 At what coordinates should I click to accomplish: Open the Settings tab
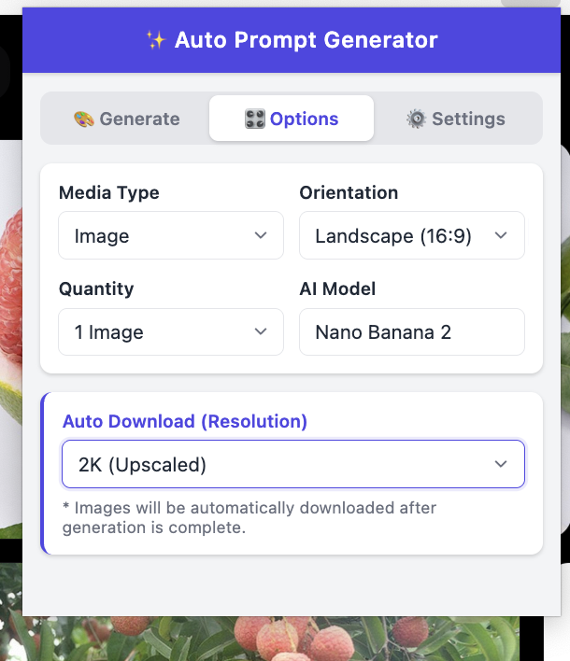(x=456, y=119)
